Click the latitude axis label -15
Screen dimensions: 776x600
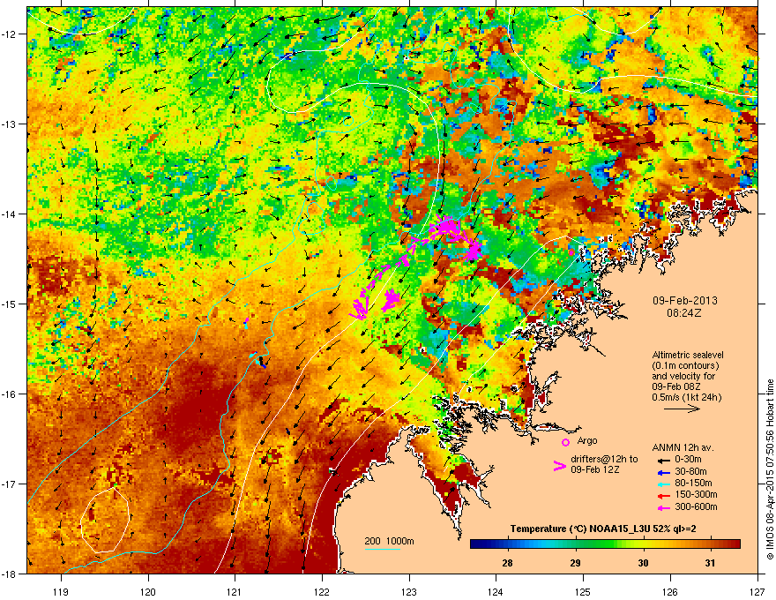point(9,304)
